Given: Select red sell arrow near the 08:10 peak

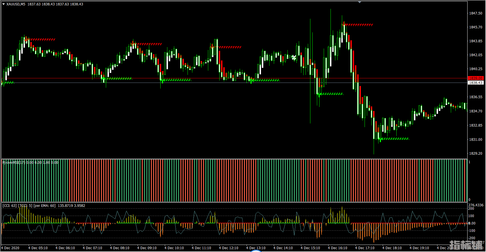Looking at the screenshot, I should tap(133, 44).
